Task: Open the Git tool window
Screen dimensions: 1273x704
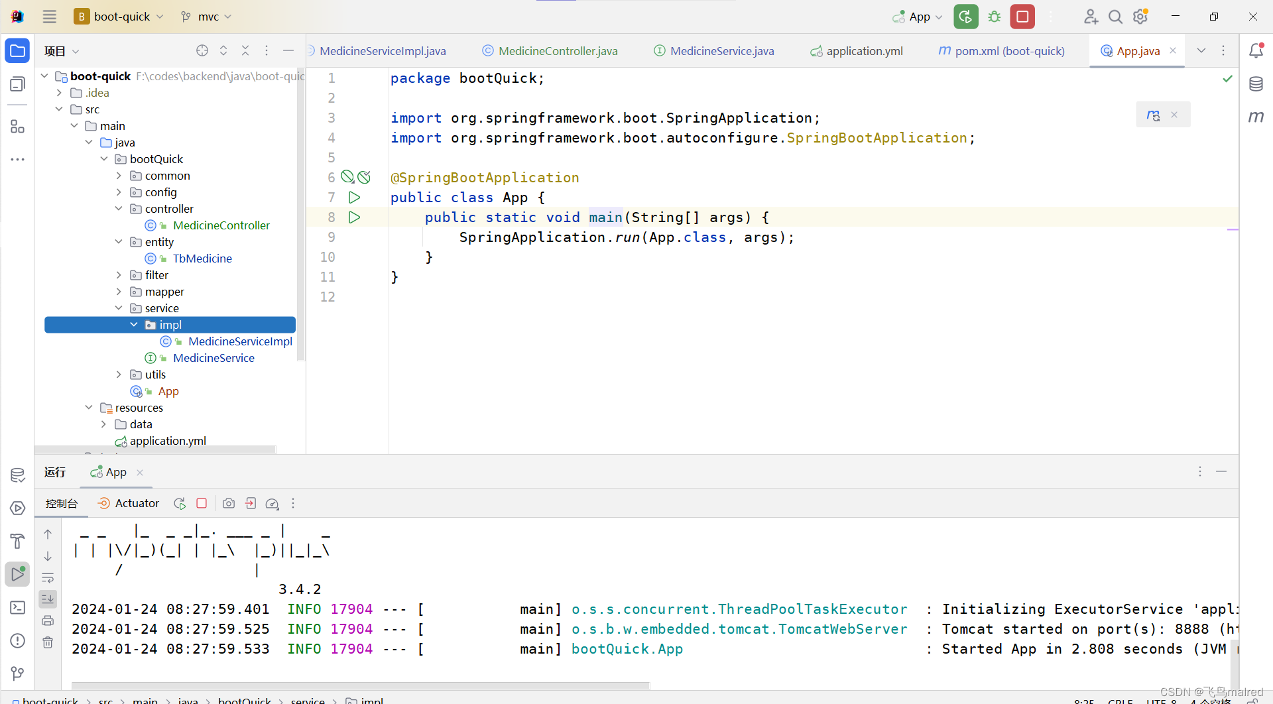Action: pyautogui.click(x=18, y=674)
